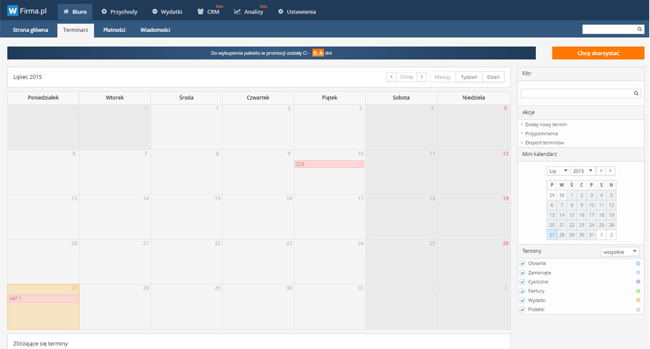Click the search magnifier in the top bar
The width and height of the screenshot is (650, 349).
click(639, 29)
